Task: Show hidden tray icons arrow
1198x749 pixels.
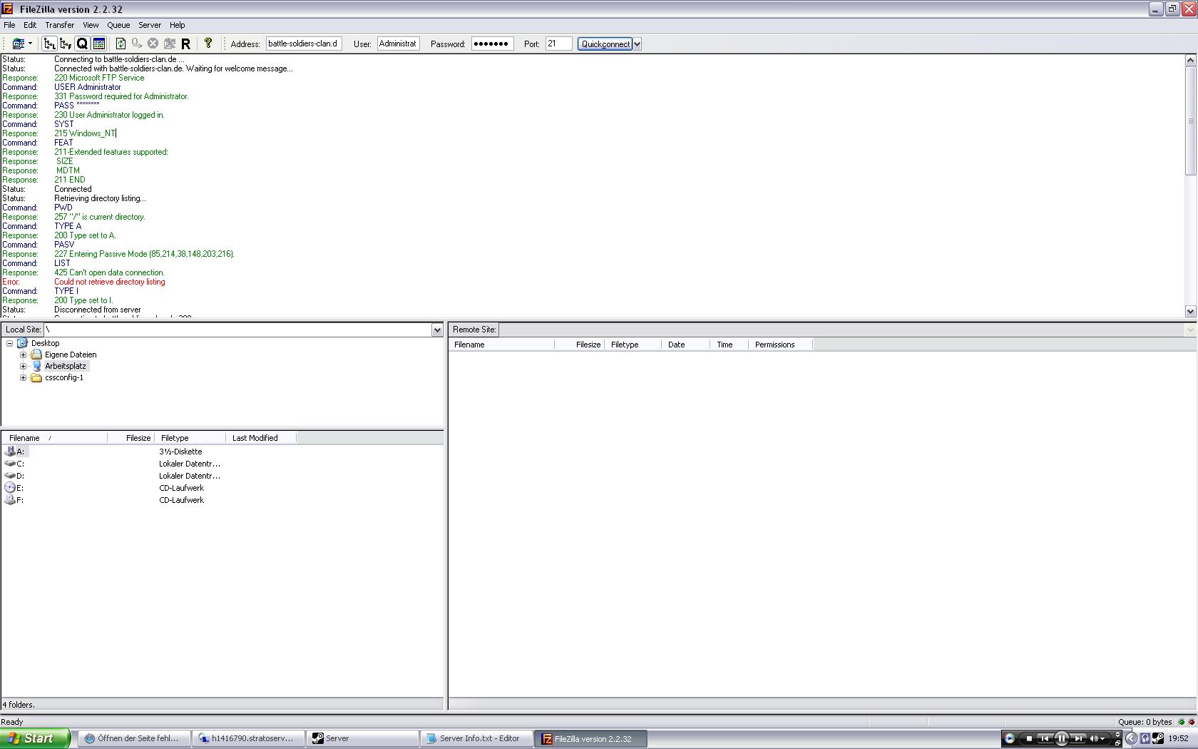Action: click(x=1131, y=738)
